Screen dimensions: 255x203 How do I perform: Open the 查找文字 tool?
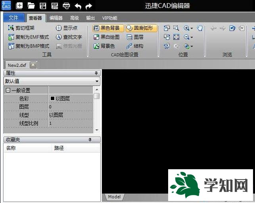(69, 37)
